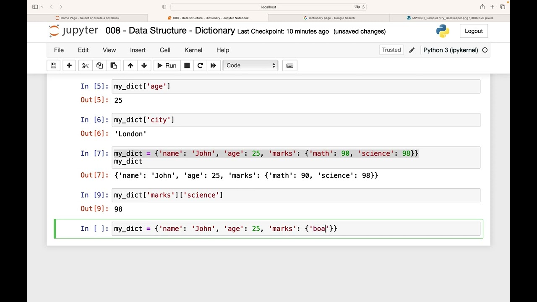Insert cell below with plus icon
The height and width of the screenshot is (302, 537).
(69, 65)
